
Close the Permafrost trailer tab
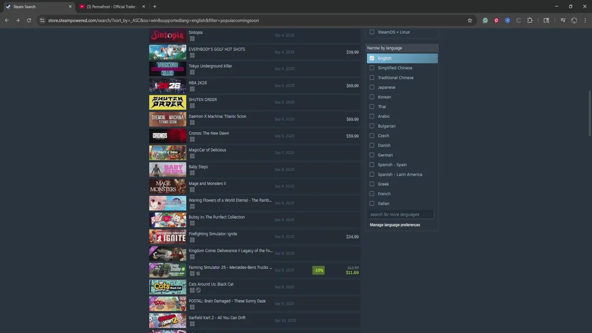(x=143, y=6)
